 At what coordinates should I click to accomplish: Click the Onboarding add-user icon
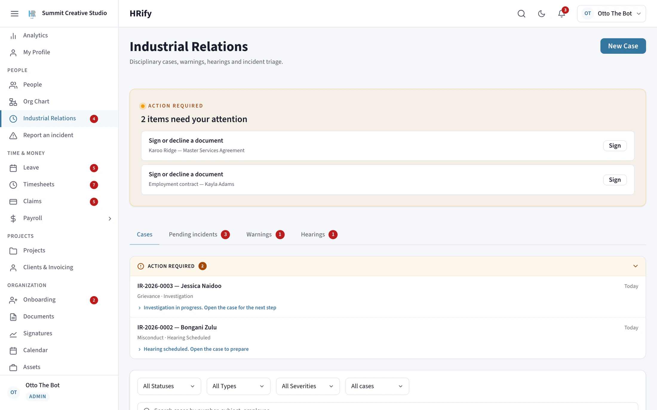pyautogui.click(x=13, y=300)
